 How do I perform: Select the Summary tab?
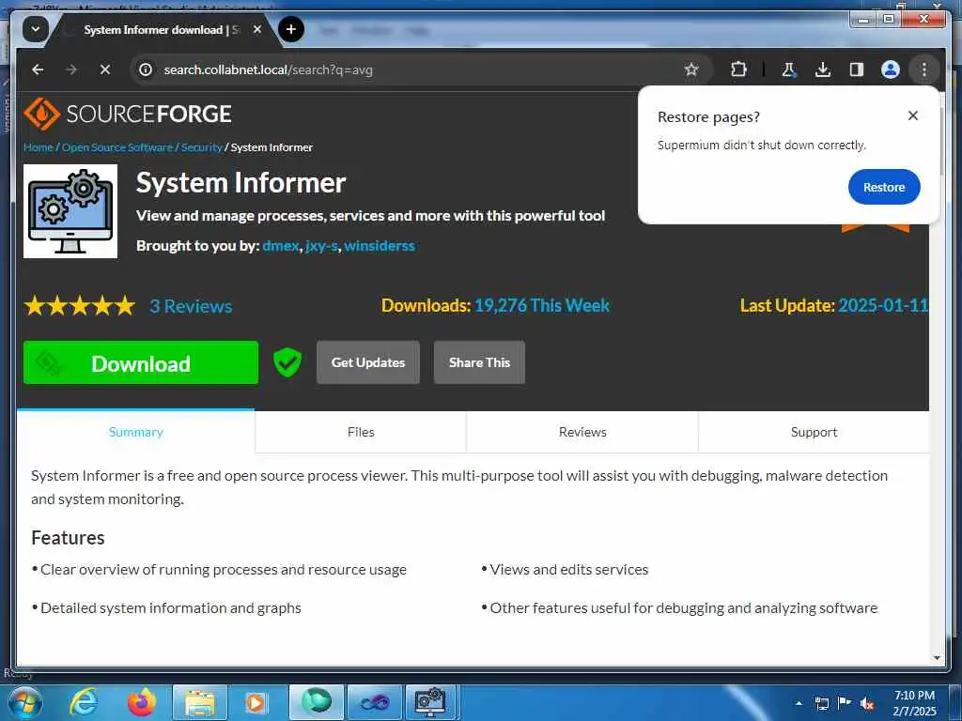(x=135, y=432)
